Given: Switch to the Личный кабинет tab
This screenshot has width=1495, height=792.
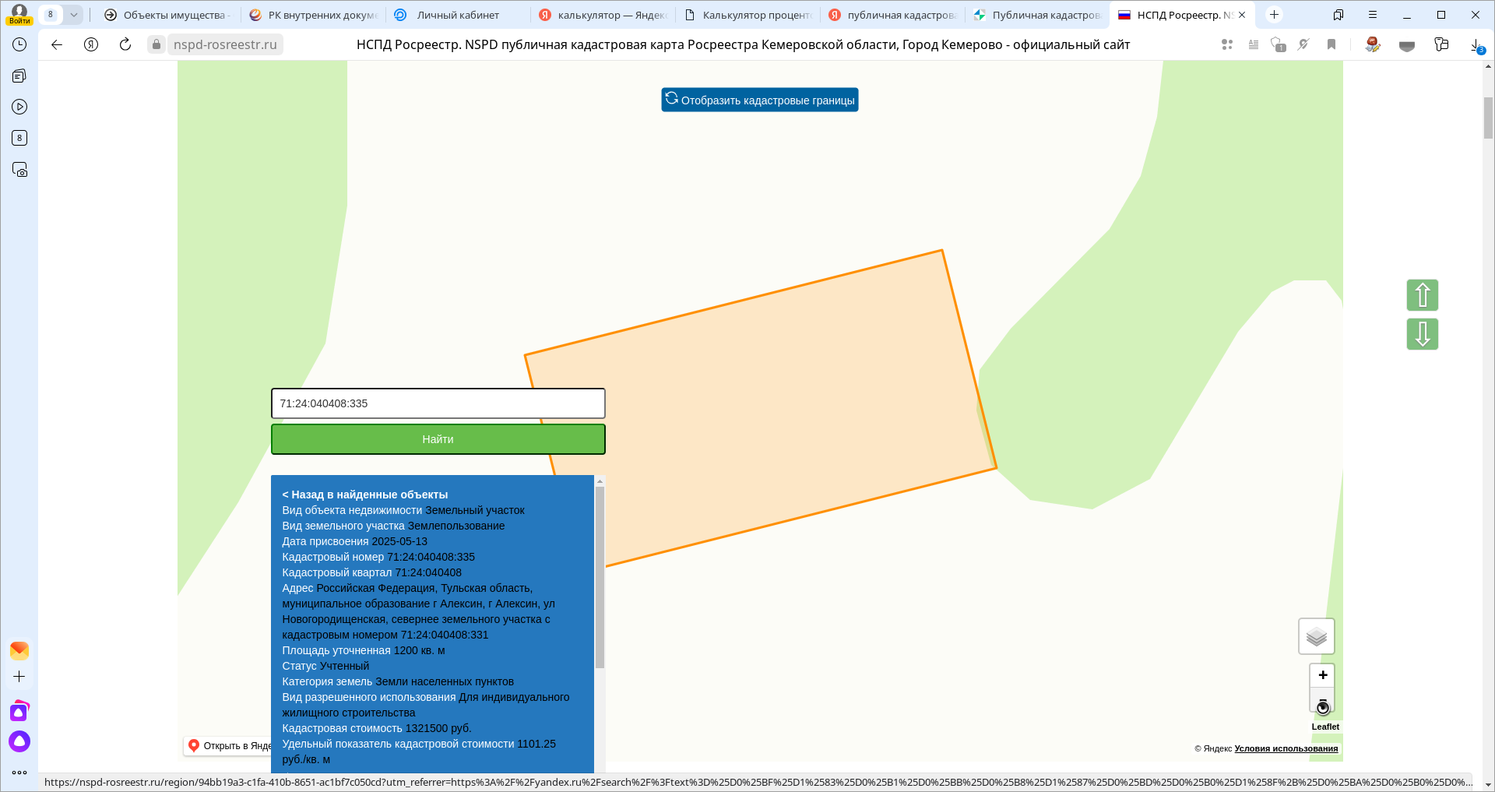Looking at the screenshot, I should (458, 15).
